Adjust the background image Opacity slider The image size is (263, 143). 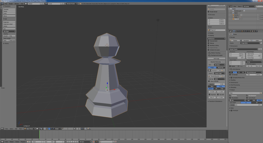click(x=217, y=84)
